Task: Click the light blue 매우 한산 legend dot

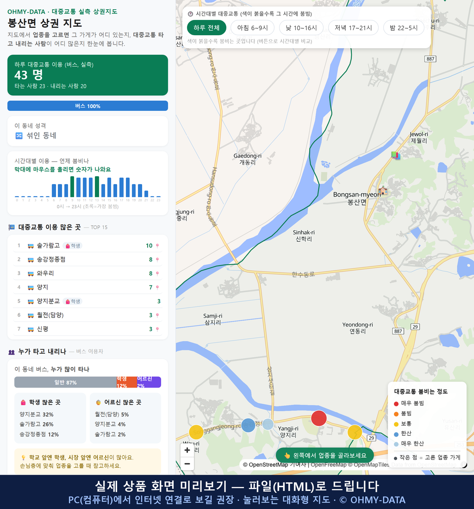Action: pyautogui.click(x=396, y=444)
